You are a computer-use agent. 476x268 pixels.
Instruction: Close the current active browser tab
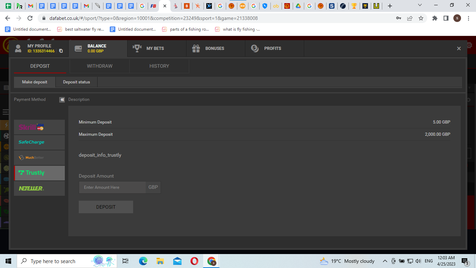(165, 6)
